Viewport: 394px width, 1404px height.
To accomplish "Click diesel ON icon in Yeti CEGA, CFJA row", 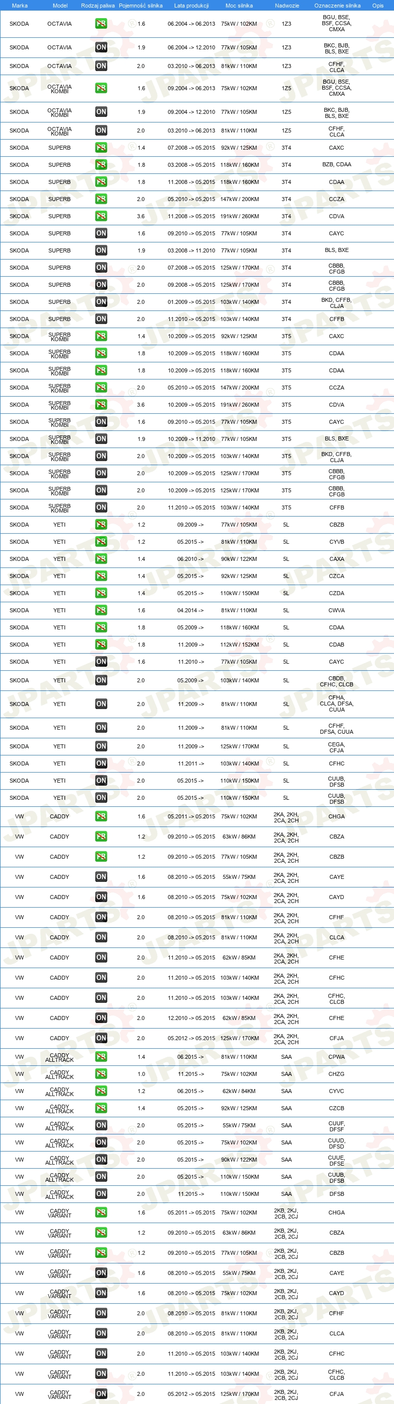I will [x=101, y=747].
